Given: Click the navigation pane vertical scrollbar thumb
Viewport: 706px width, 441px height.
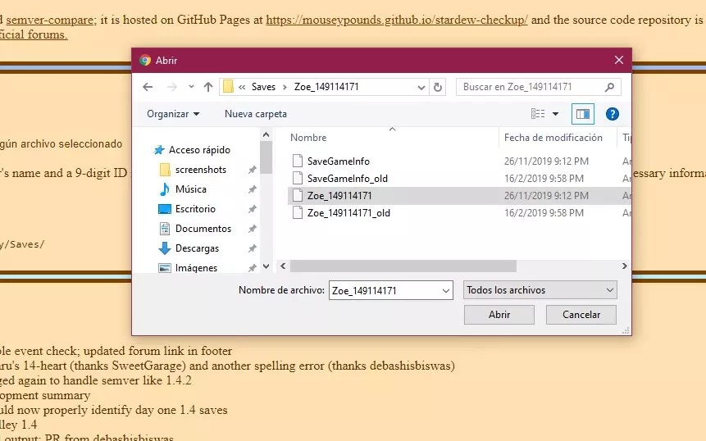Looking at the screenshot, I should [266, 157].
